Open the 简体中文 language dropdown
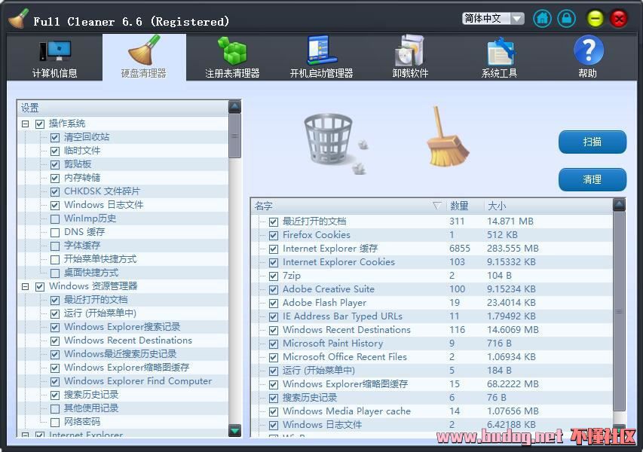This screenshot has height=452, width=643. coord(493,19)
